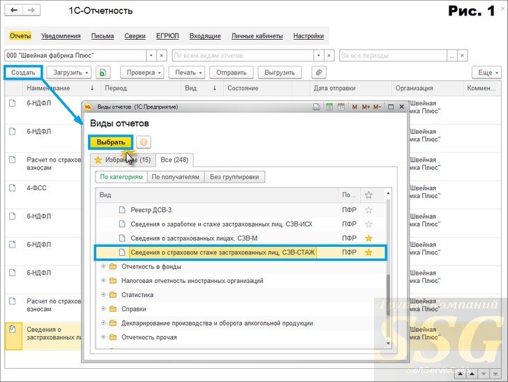
Task: Click the M- memory button
Action: coord(377,107)
